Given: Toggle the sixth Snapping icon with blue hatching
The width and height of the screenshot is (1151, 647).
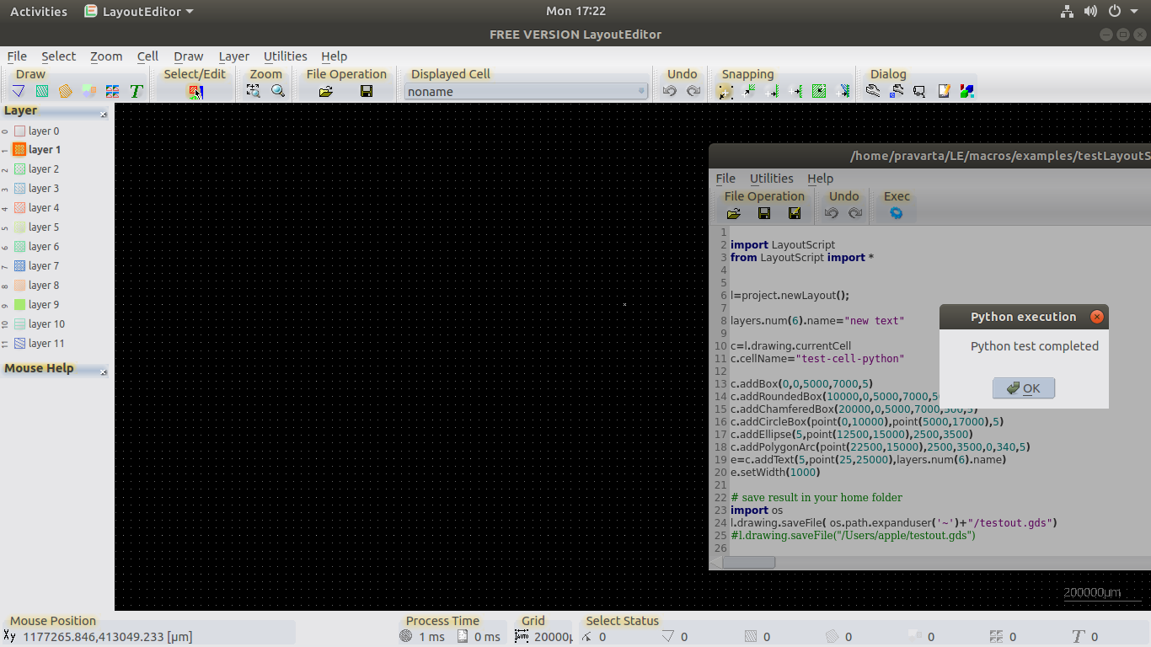Looking at the screenshot, I should point(843,91).
